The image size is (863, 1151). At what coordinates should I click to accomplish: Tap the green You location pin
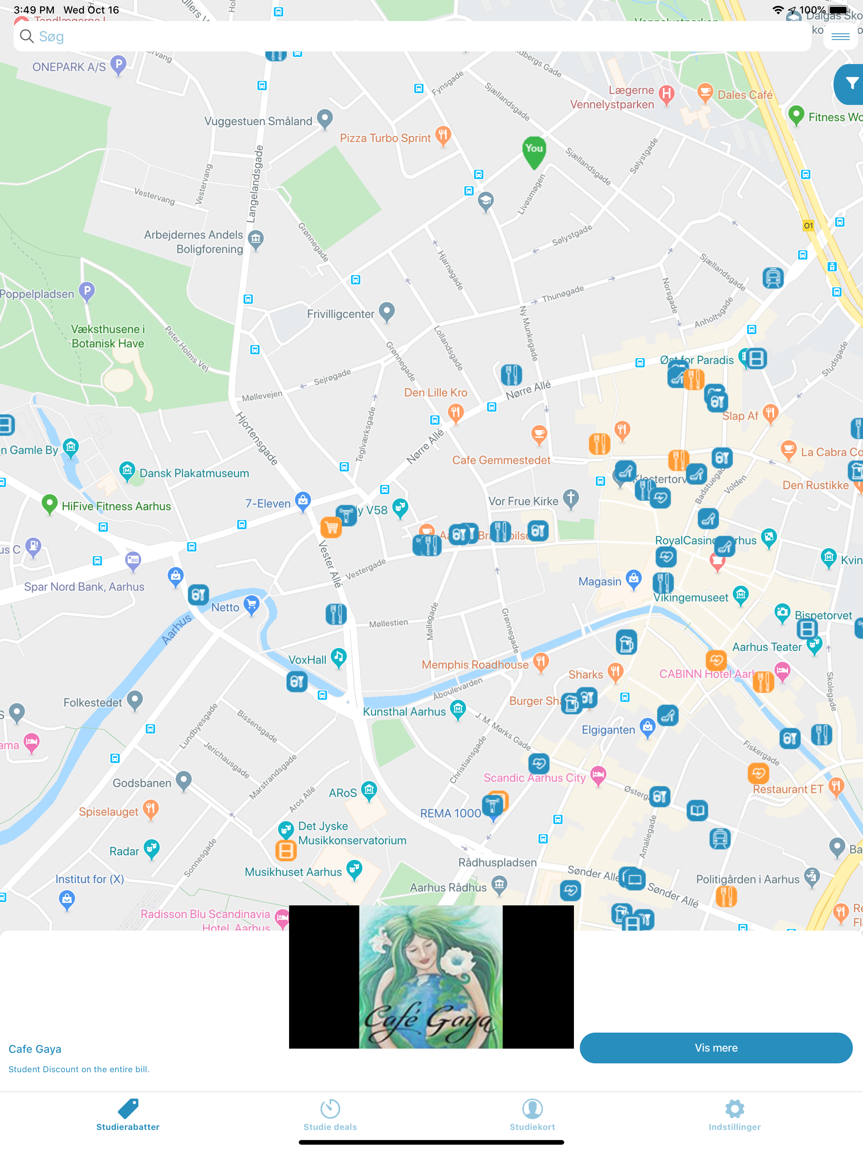(x=533, y=151)
